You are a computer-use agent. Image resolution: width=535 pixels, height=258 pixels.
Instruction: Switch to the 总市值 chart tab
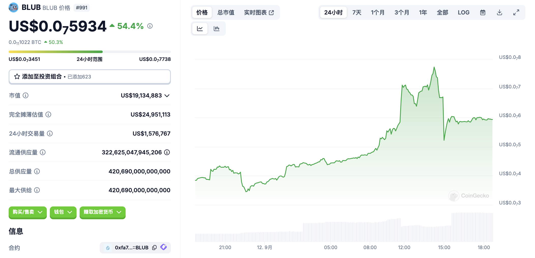click(226, 12)
